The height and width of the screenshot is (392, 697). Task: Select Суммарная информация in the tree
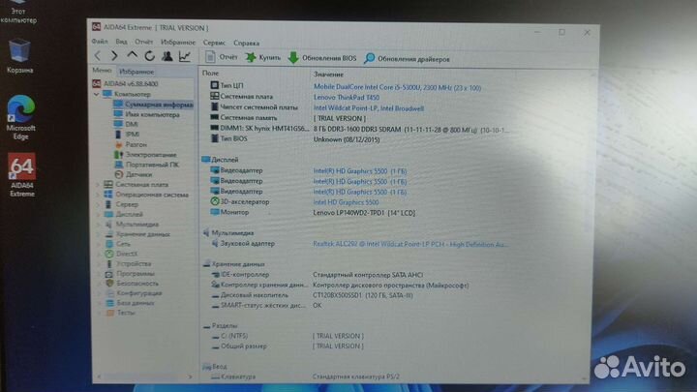153,105
